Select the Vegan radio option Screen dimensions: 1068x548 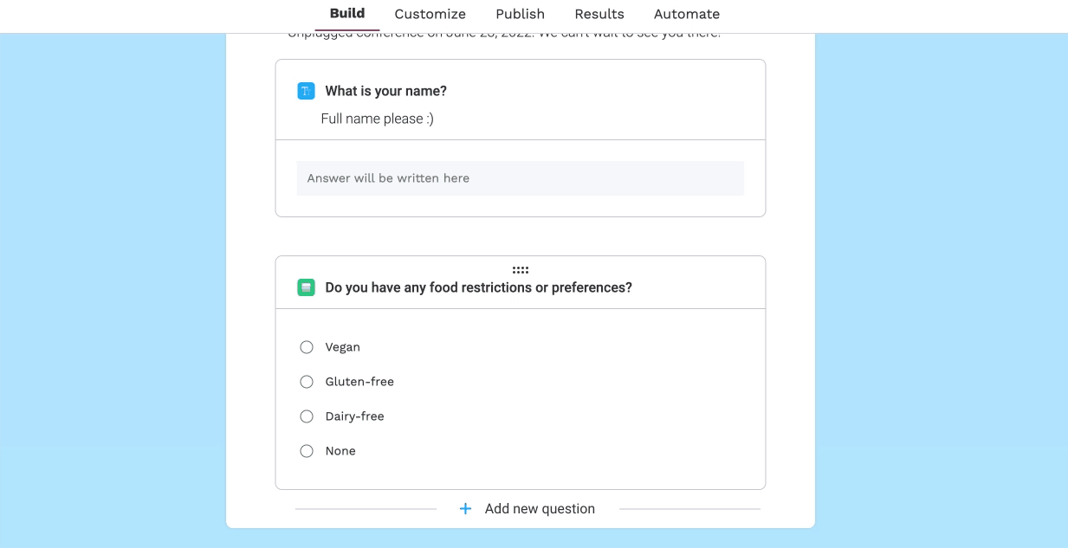click(x=307, y=347)
